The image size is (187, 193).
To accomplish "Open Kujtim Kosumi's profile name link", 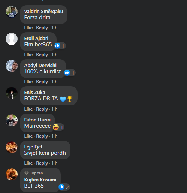I will pos(40,180).
